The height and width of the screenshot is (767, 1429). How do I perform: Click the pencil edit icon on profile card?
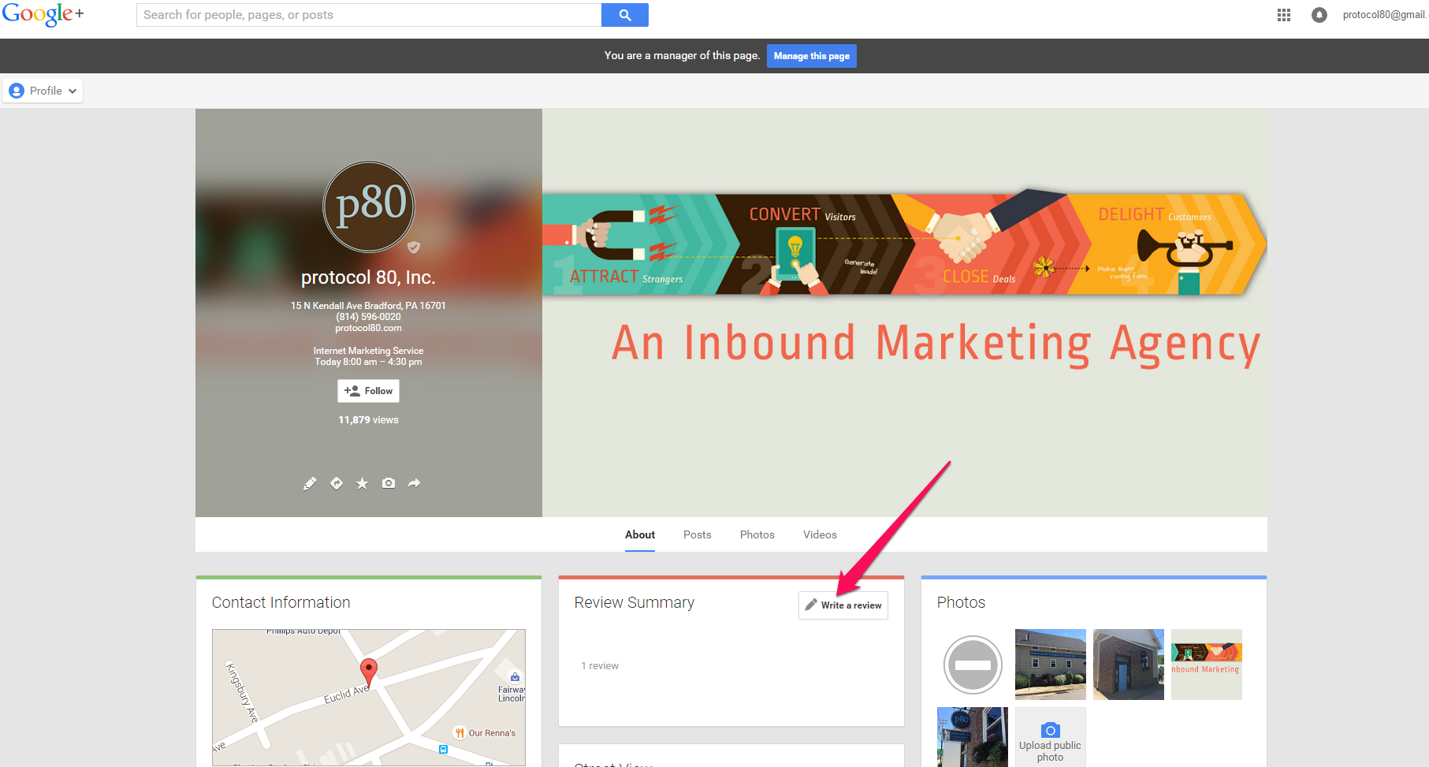tap(310, 483)
